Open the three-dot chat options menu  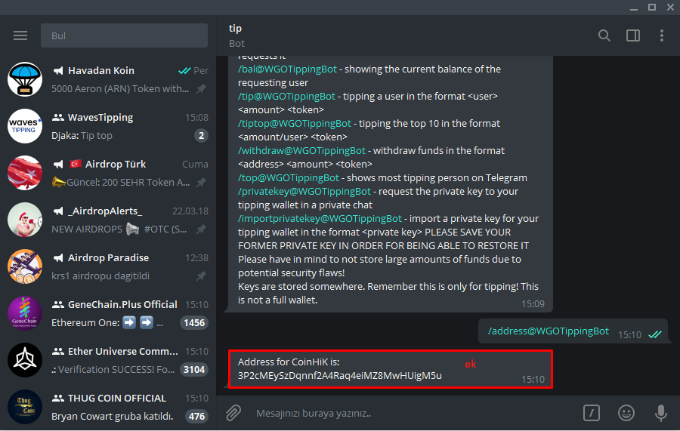click(662, 35)
